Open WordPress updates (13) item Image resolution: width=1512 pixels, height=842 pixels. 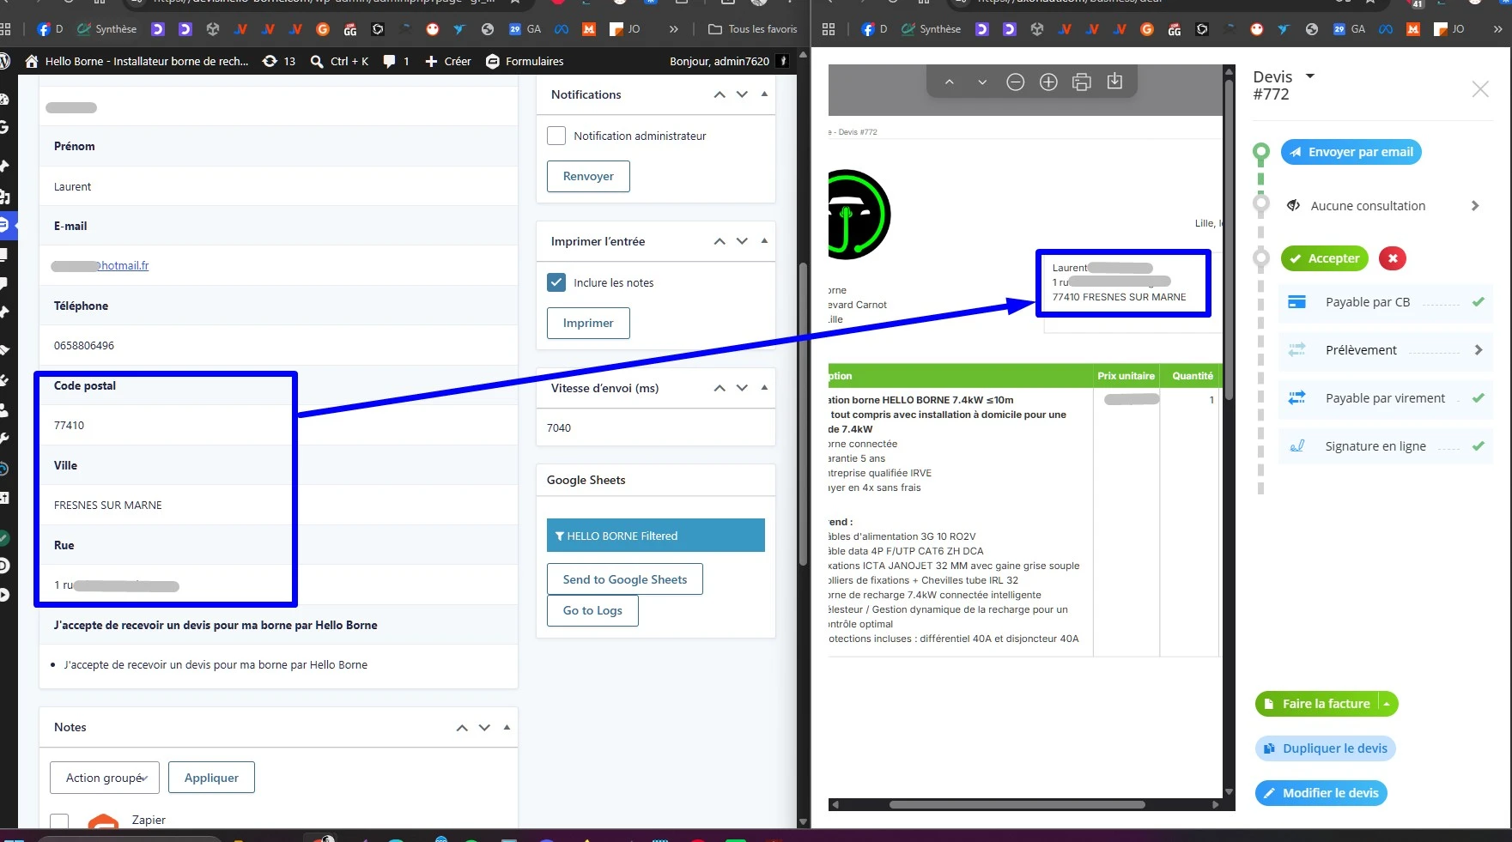point(279,61)
